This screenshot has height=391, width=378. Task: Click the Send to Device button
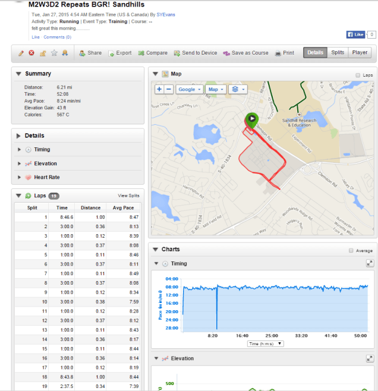pyautogui.click(x=196, y=53)
